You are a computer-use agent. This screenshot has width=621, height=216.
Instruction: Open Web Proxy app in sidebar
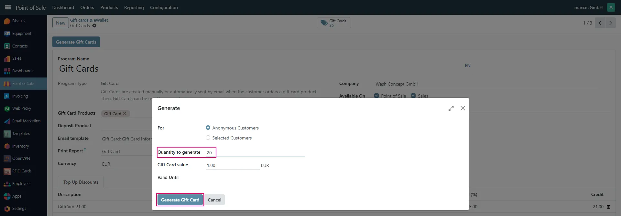tap(24, 108)
